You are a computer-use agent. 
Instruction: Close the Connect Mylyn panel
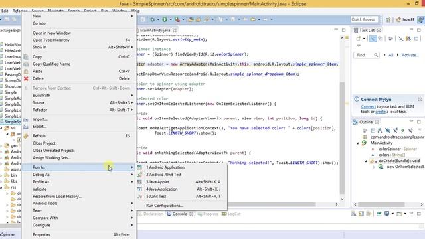pos(420,99)
